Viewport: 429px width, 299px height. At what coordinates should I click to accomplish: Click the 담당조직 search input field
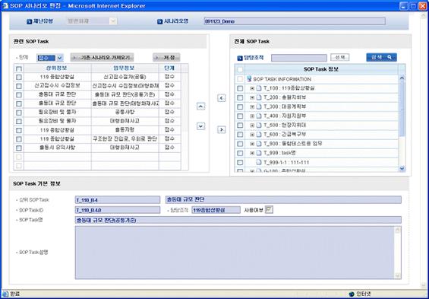pyautogui.click(x=298, y=58)
